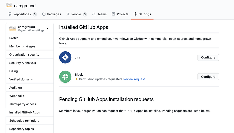The width and height of the screenshot is (234, 133).
Task: Click the Settings gear icon
Action: click(x=135, y=14)
